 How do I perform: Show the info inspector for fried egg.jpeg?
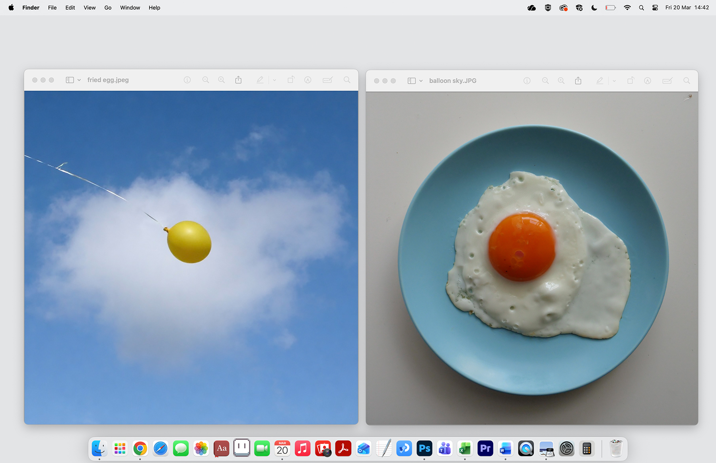187,80
